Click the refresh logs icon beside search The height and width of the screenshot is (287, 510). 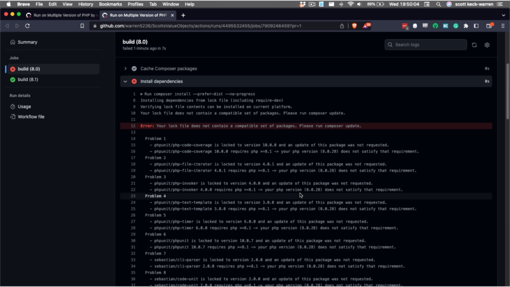474,44
